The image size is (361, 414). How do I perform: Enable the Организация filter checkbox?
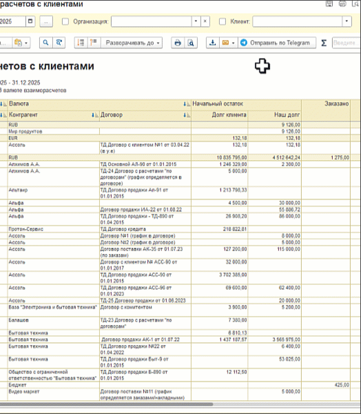point(65,21)
